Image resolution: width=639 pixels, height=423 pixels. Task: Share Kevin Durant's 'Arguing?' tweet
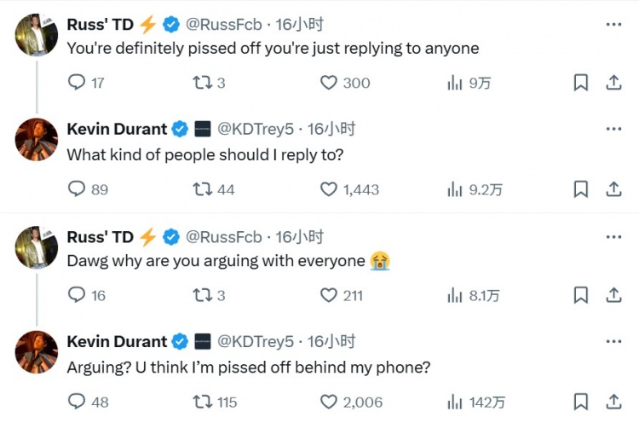pyautogui.click(x=613, y=402)
